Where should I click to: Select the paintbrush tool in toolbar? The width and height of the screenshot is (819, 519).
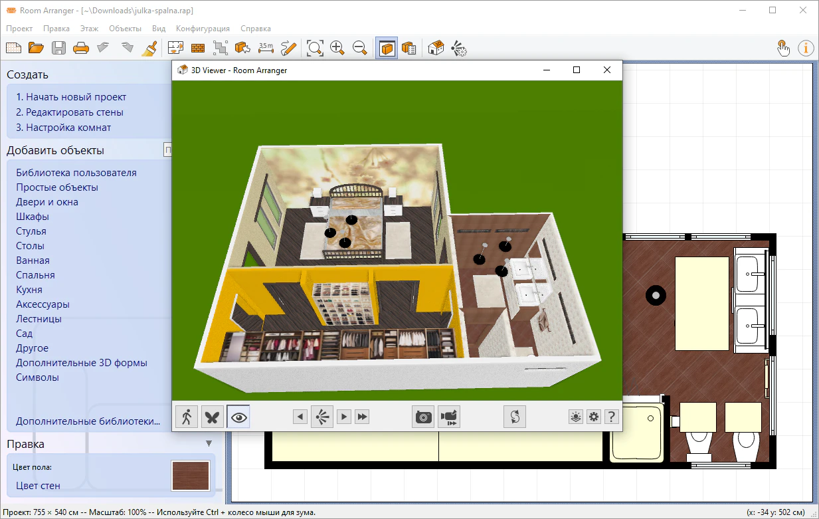(x=149, y=47)
